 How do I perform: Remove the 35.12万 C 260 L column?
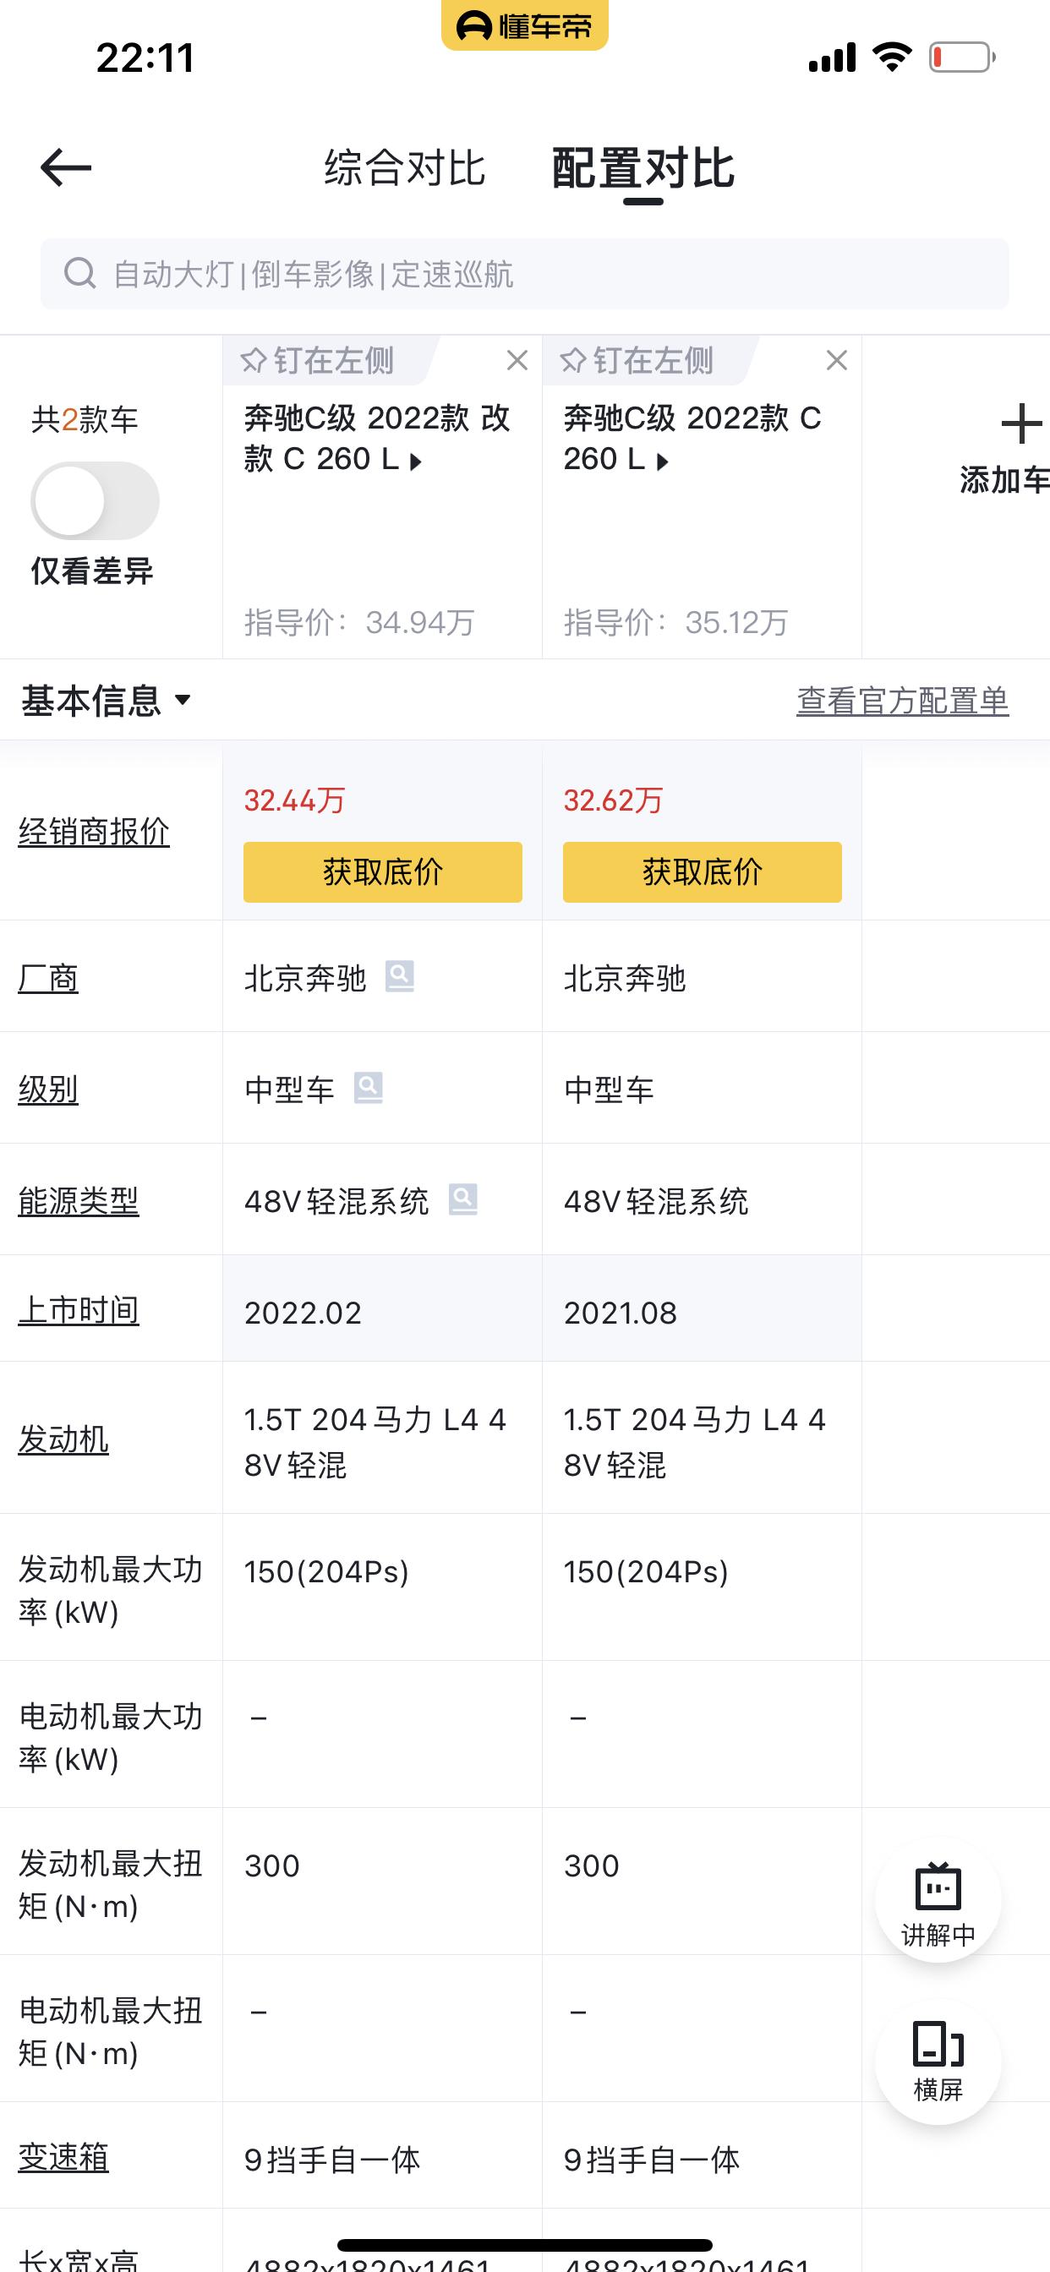836,360
